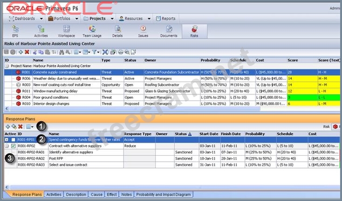Click the Find binoculars icon
Viewport: 342px width, 201px height.
(62, 52)
